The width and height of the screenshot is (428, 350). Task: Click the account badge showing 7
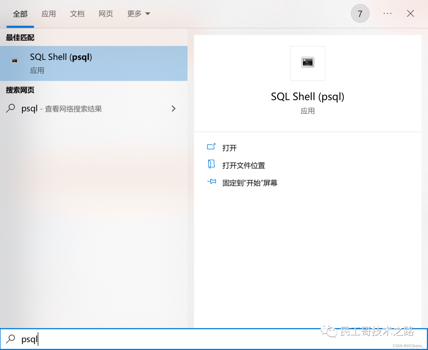pos(360,13)
